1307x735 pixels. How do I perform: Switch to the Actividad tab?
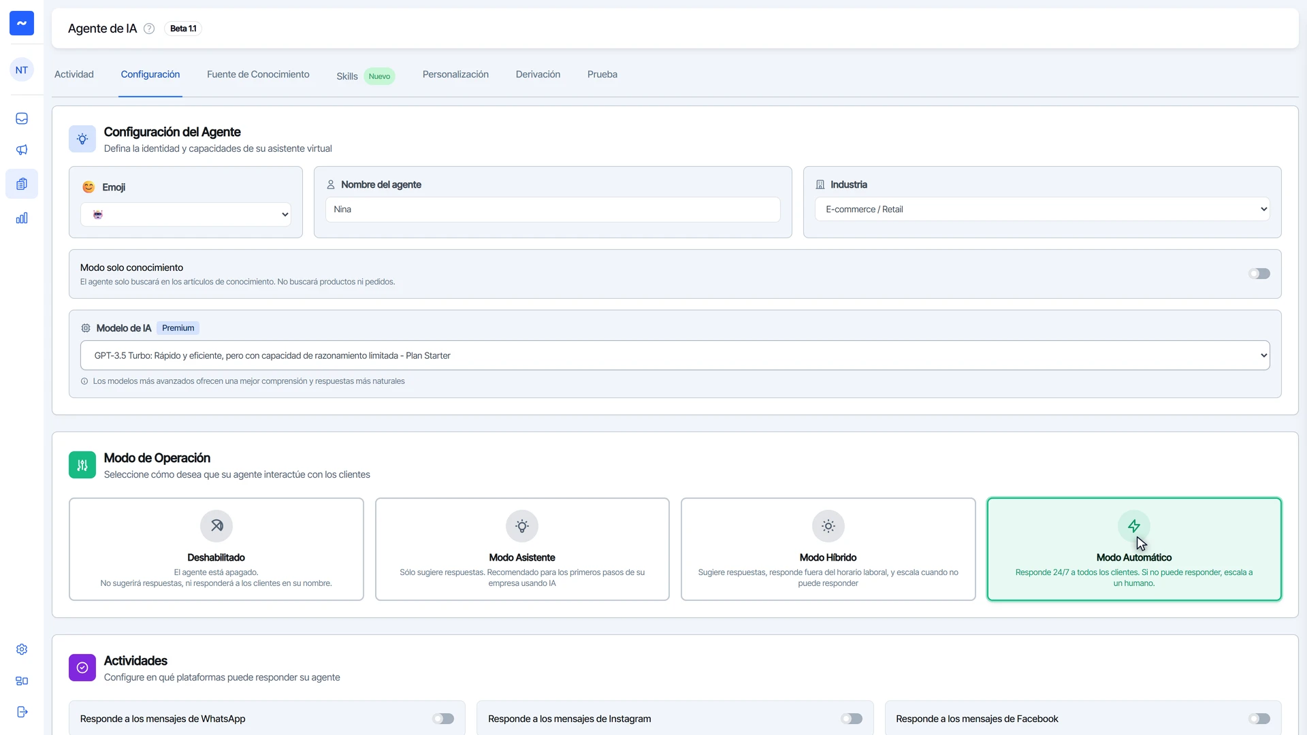74,74
